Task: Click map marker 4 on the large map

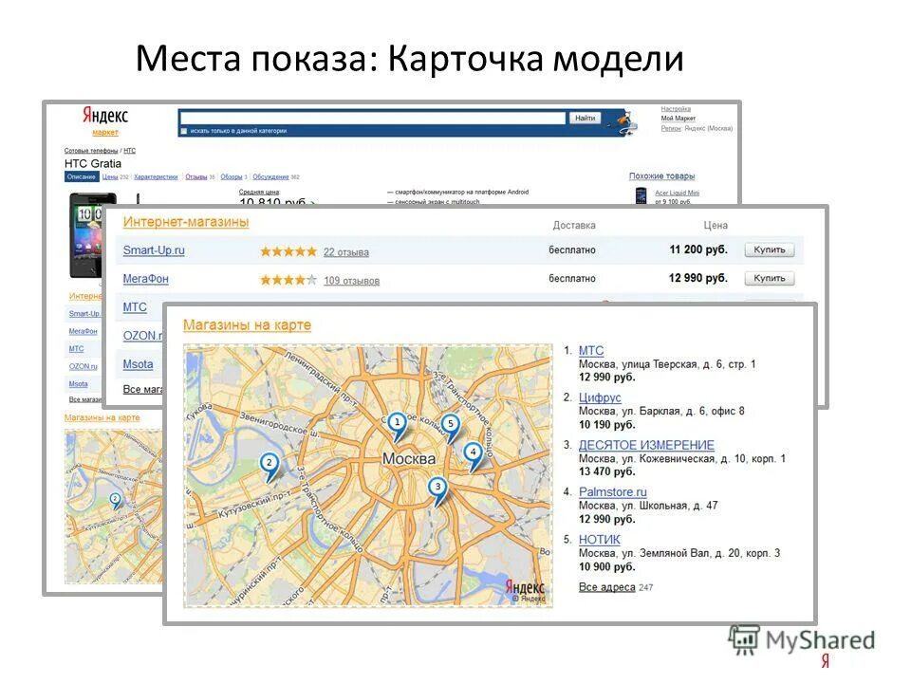Action: click(473, 452)
